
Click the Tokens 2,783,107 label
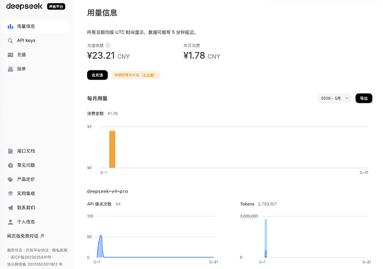pos(258,204)
